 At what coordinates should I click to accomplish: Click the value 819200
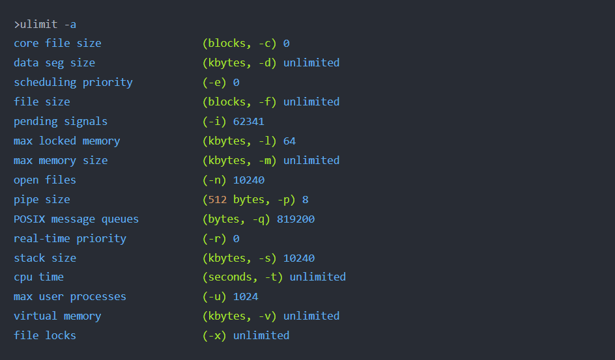click(296, 219)
